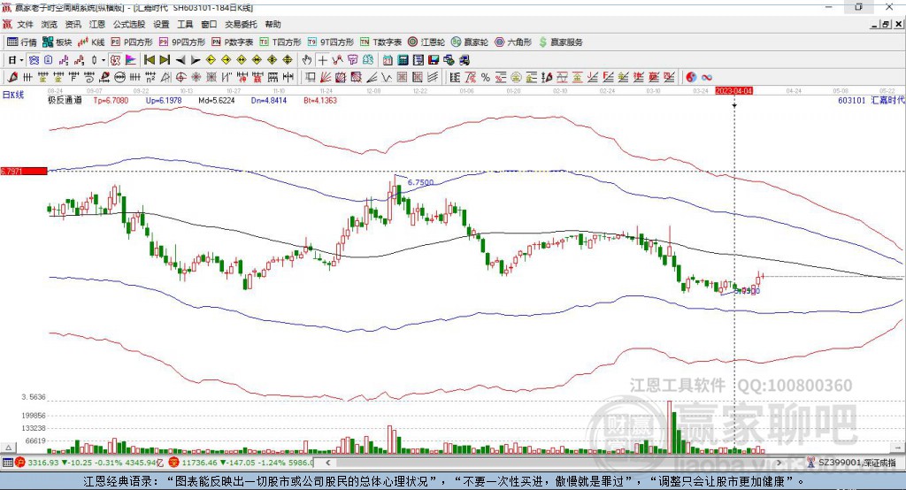Click the Dn=4.8414 indicator value
This screenshot has height=490, width=906.
coord(269,100)
